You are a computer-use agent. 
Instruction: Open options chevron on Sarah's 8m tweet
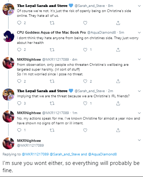(x=139, y=6)
